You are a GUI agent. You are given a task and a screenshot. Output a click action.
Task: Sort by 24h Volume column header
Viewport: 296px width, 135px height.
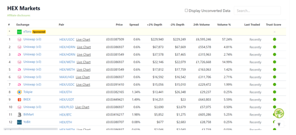pyautogui.click(x=201, y=24)
